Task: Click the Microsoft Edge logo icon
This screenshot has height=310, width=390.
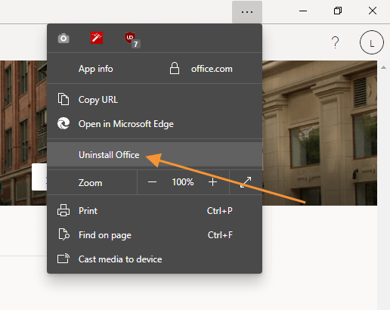Action: [63, 123]
